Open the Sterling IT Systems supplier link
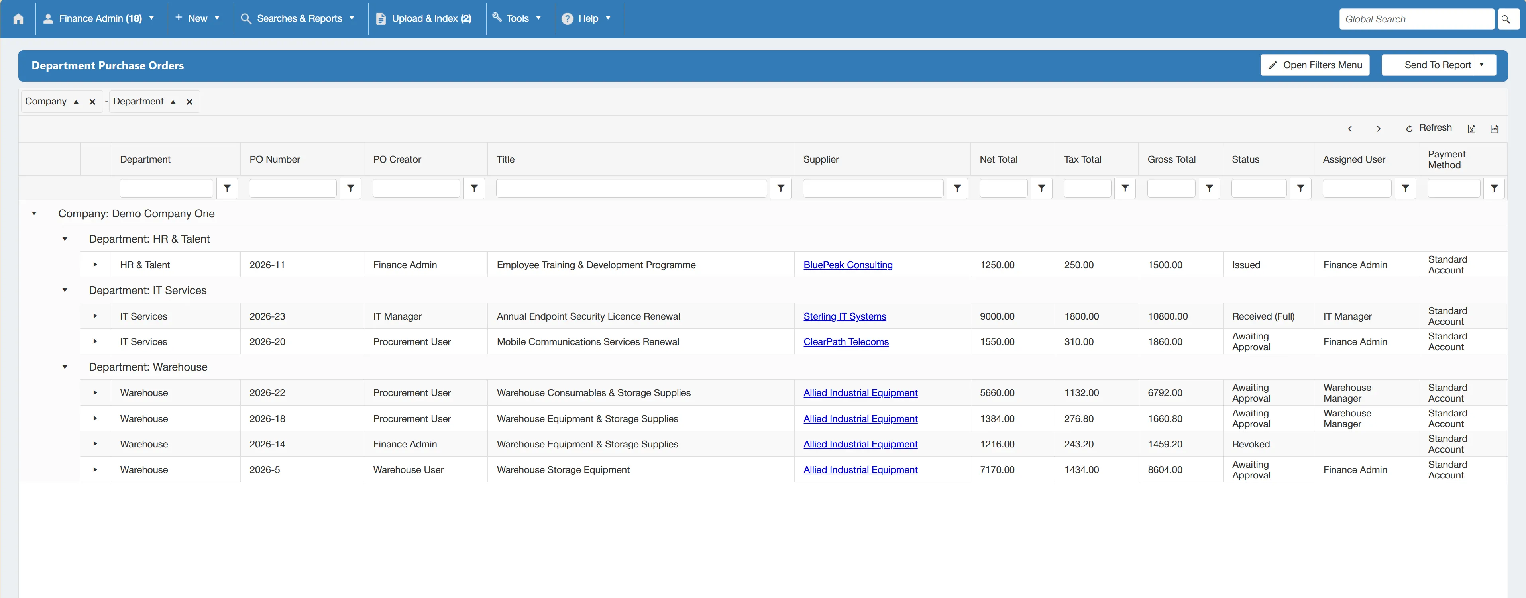The height and width of the screenshot is (598, 1526). click(845, 316)
